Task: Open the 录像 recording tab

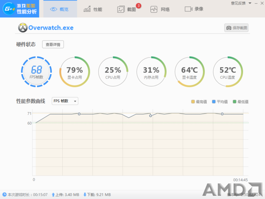Action: pos(194,9)
